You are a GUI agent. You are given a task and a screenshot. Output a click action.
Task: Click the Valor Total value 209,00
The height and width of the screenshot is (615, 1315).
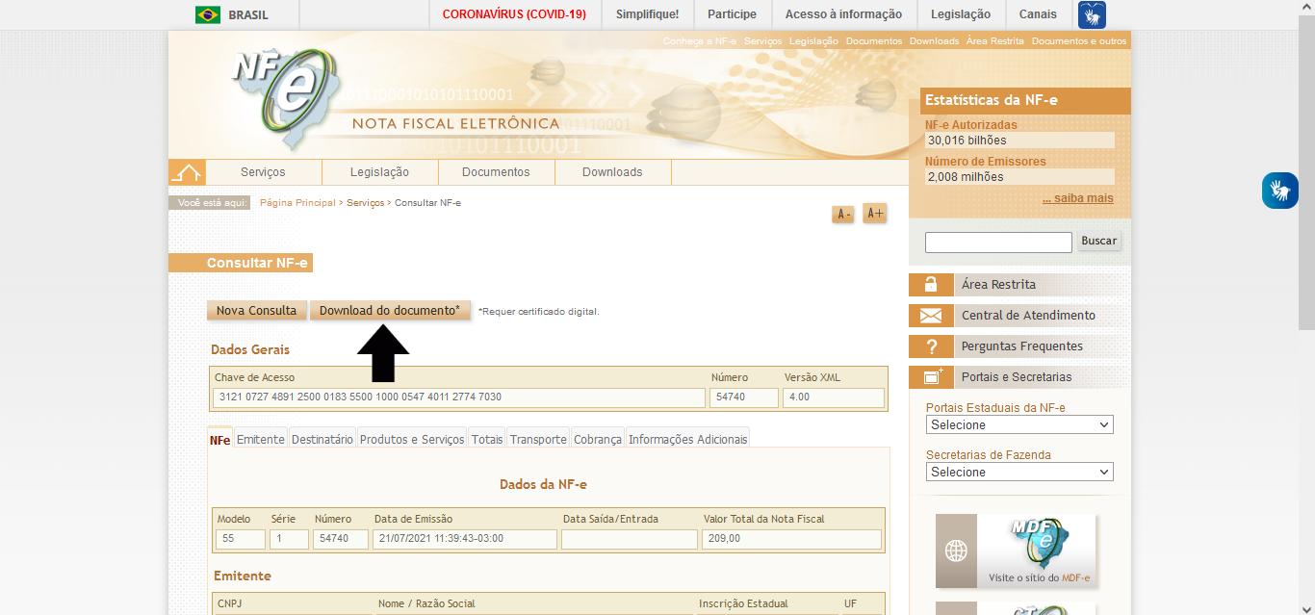[x=791, y=539]
